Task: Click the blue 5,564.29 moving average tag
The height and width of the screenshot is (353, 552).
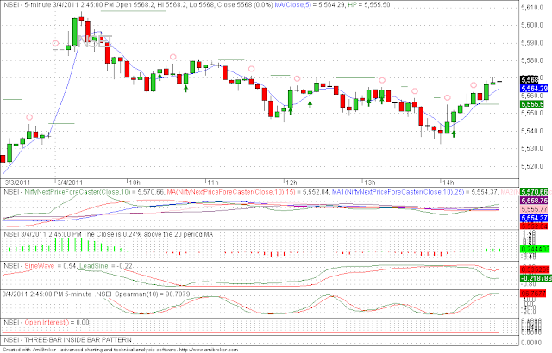Action: (534, 89)
